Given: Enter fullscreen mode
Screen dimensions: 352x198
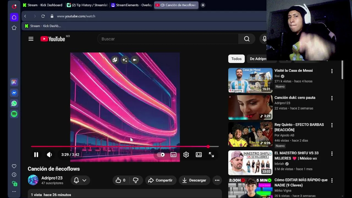Looking at the screenshot, I should click(x=211, y=155).
